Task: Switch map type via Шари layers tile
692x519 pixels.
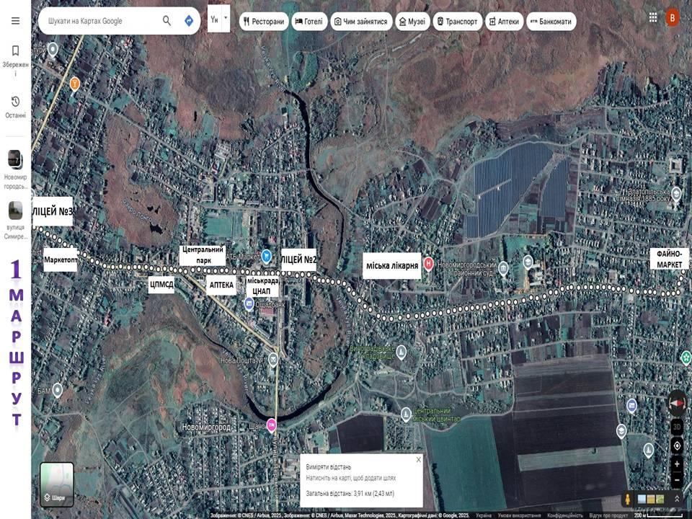Action: pyautogui.click(x=57, y=484)
